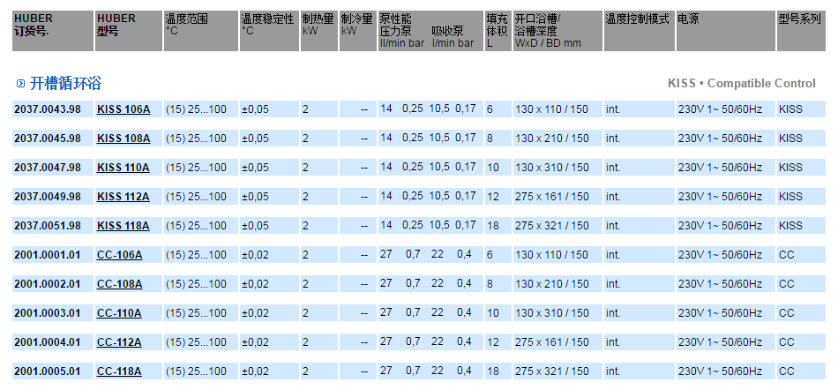Click the 开槽循环浴 section heading

tap(66, 84)
